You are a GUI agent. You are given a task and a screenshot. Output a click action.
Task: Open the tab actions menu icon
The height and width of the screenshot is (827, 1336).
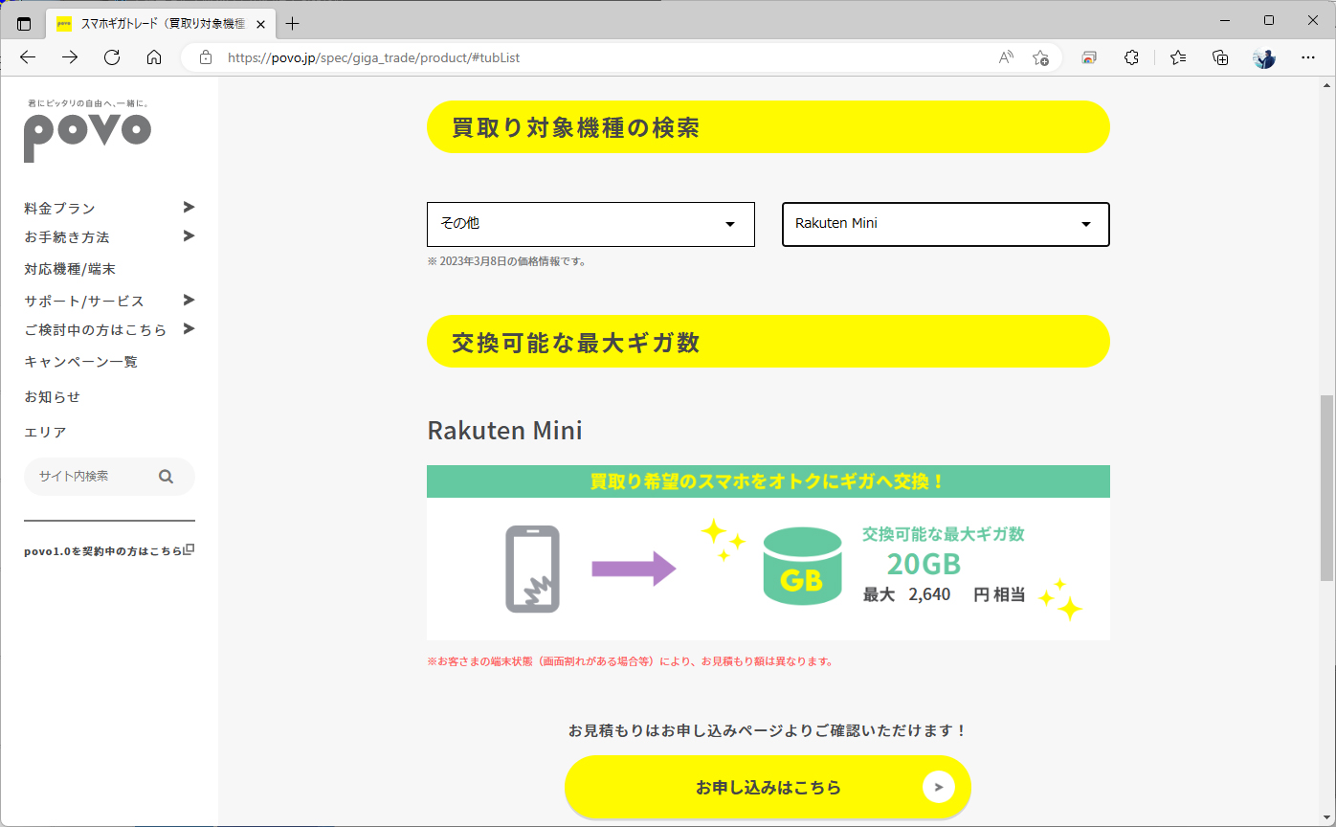24,23
